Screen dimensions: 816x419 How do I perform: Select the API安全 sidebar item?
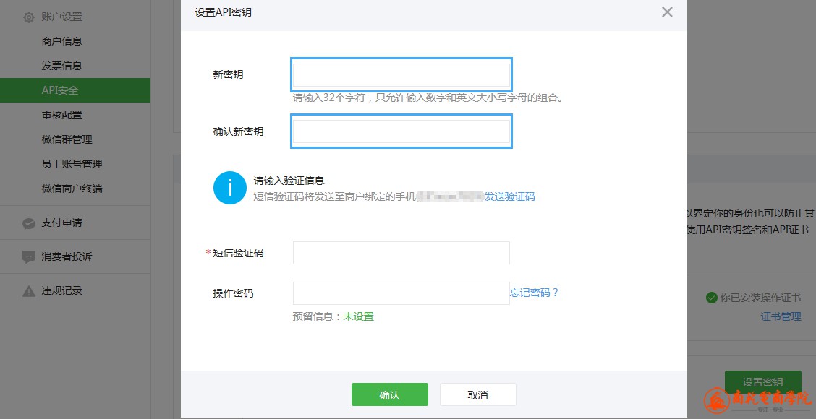tap(60, 90)
